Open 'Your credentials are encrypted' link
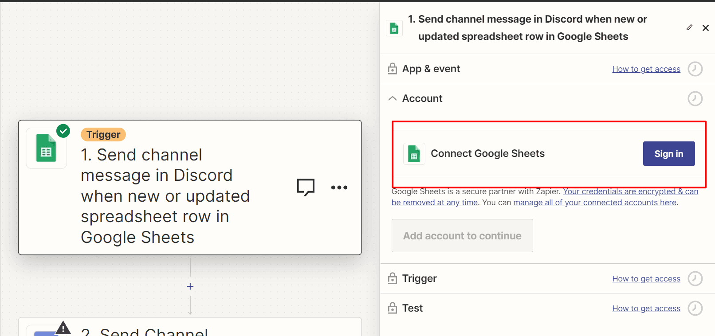Image resolution: width=715 pixels, height=336 pixels. pyautogui.click(x=545, y=197)
